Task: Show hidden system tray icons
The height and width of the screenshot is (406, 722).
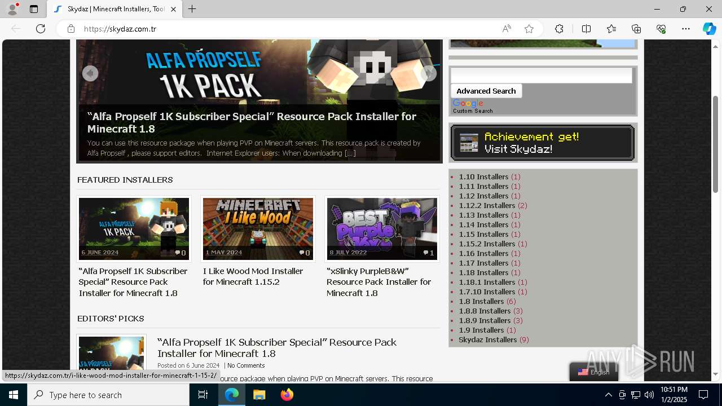Action: tap(608, 395)
